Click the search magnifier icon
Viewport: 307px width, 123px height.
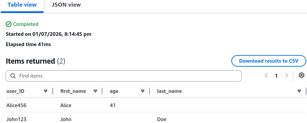tap(13, 76)
